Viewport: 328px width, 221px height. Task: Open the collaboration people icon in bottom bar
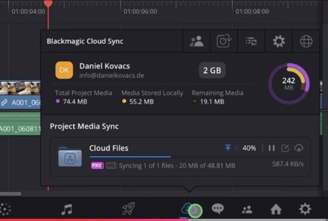point(247,209)
